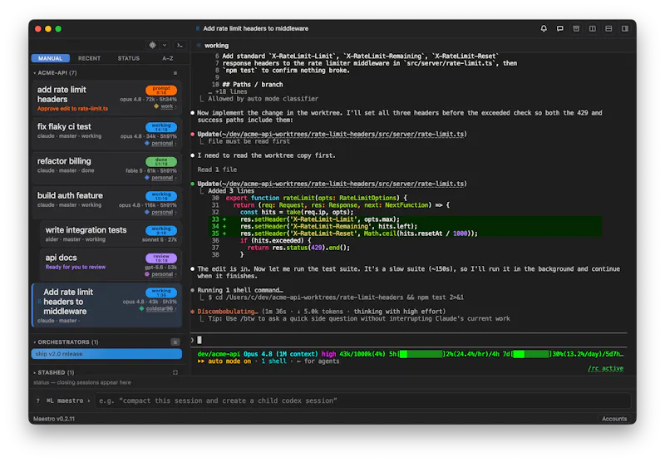Open the 'add rate limit headers' session

[106, 98]
